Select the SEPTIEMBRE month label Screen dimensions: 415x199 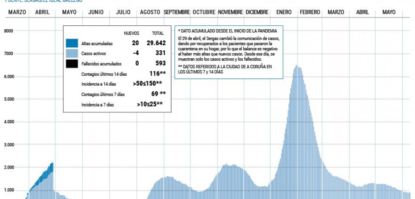pos(177,12)
